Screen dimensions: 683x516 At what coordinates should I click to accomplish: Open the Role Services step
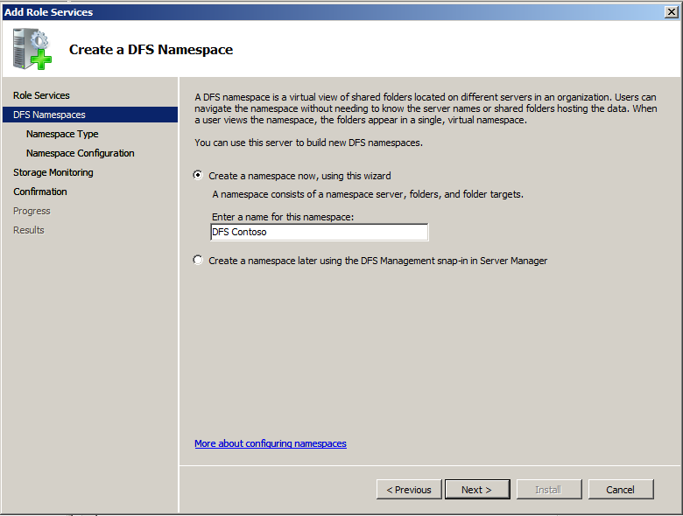click(x=41, y=95)
